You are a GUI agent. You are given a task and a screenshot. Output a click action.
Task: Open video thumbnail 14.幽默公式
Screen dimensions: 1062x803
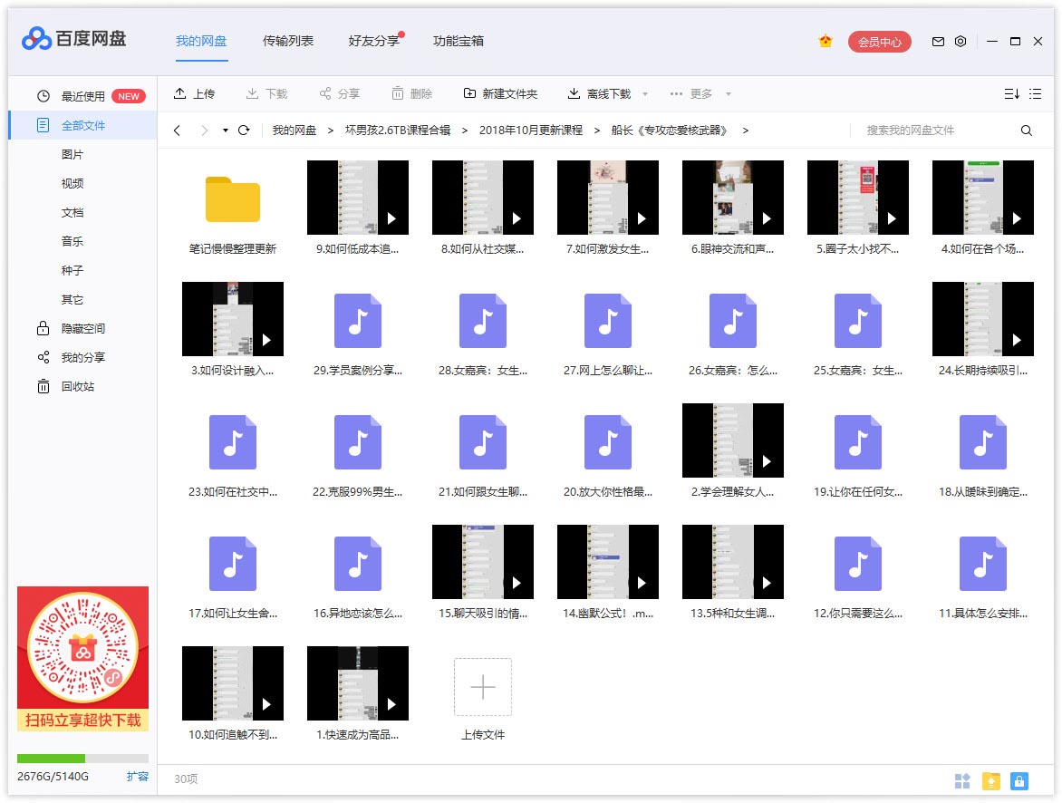[607, 562]
